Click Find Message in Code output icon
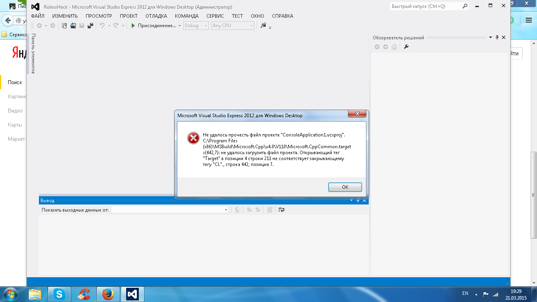 pos(237,210)
